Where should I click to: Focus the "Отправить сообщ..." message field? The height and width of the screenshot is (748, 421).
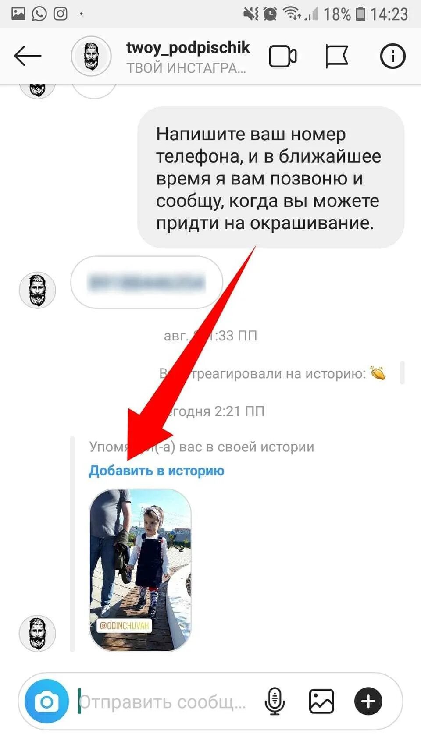(x=162, y=702)
